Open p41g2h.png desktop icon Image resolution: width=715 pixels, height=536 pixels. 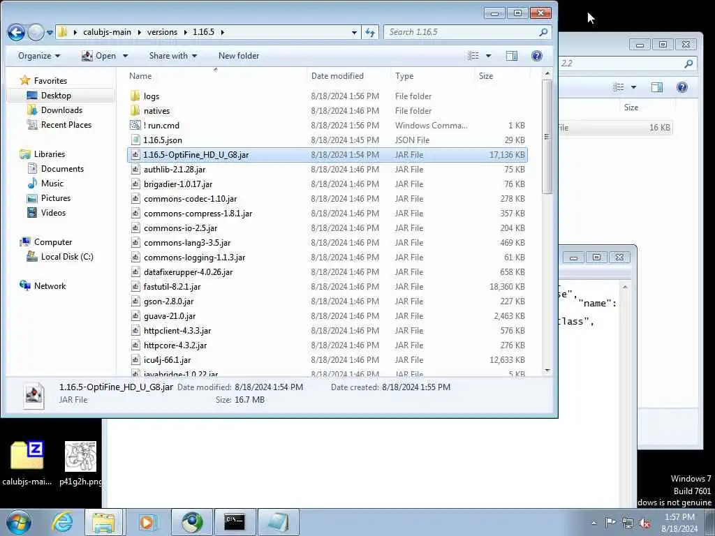pos(81,456)
